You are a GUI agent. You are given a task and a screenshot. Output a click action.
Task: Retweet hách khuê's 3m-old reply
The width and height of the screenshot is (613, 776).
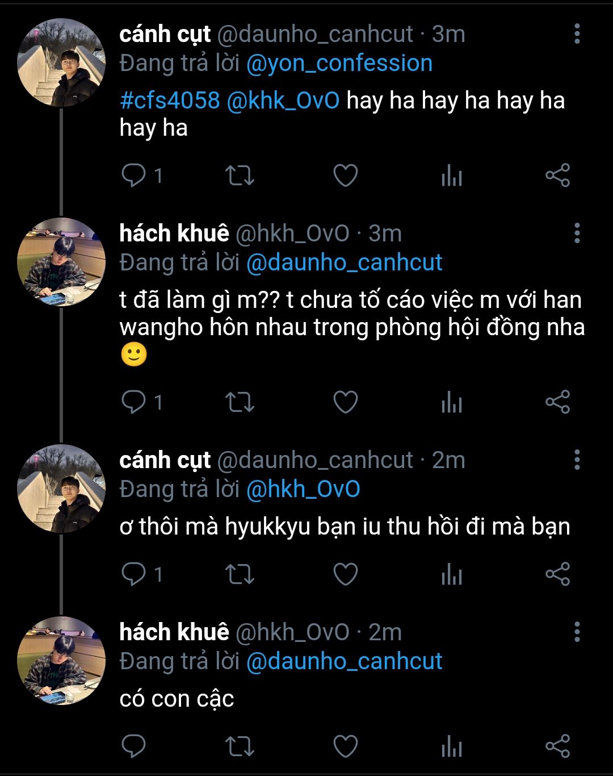(240, 402)
